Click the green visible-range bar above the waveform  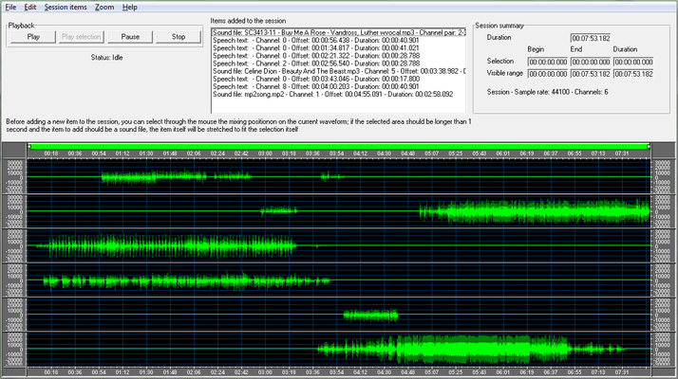339,147
